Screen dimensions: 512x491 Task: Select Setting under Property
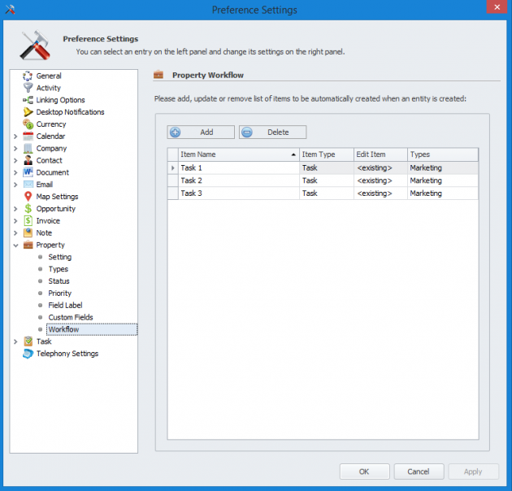60,257
